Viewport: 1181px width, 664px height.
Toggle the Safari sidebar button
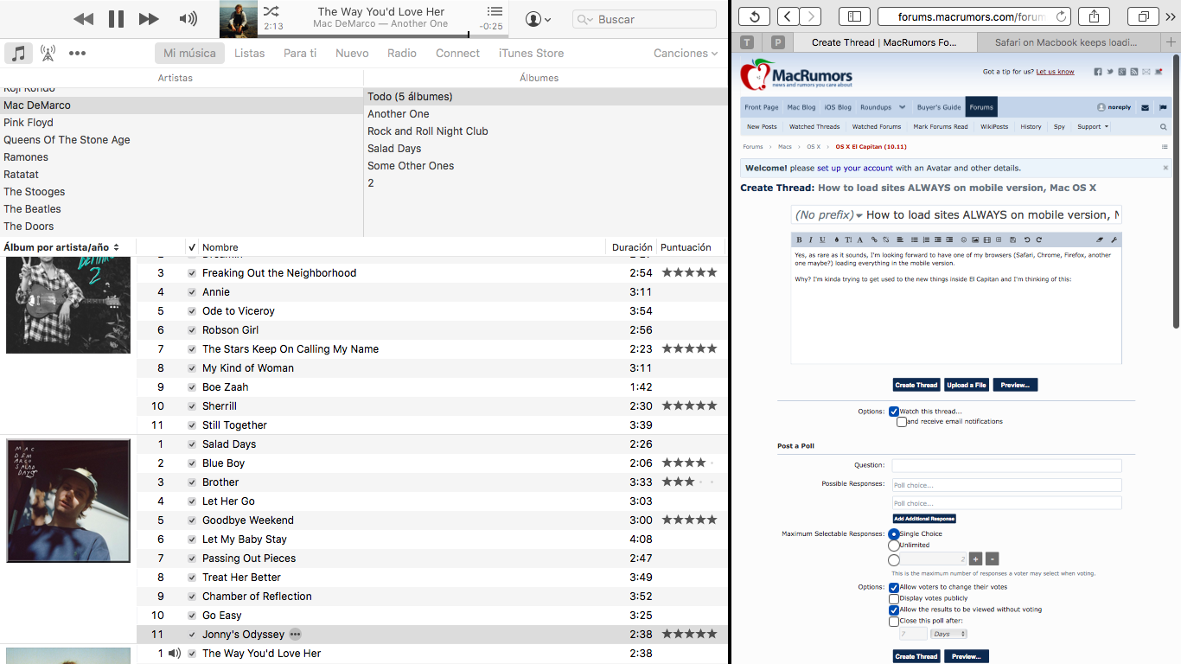tap(853, 16)
